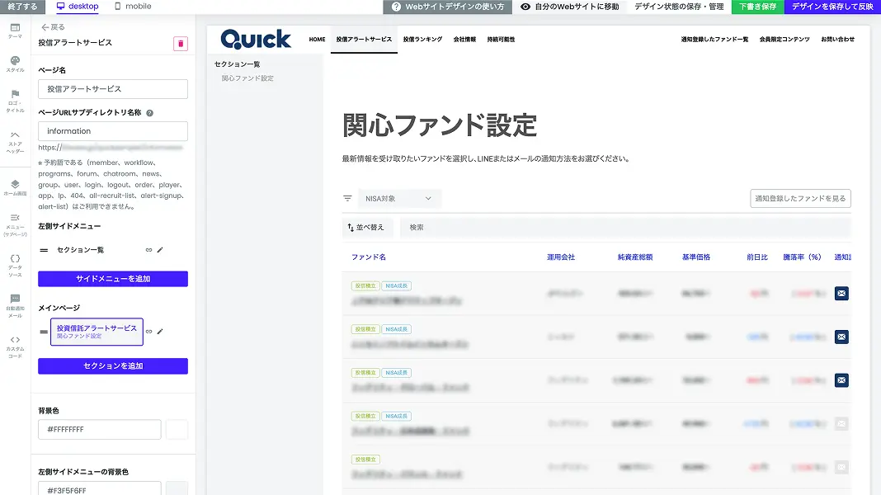The height and width of the screenshot is (495, 881).
Task: Focus the ページ名 input field
Action: pyautogui.click(x=113, y=89)
